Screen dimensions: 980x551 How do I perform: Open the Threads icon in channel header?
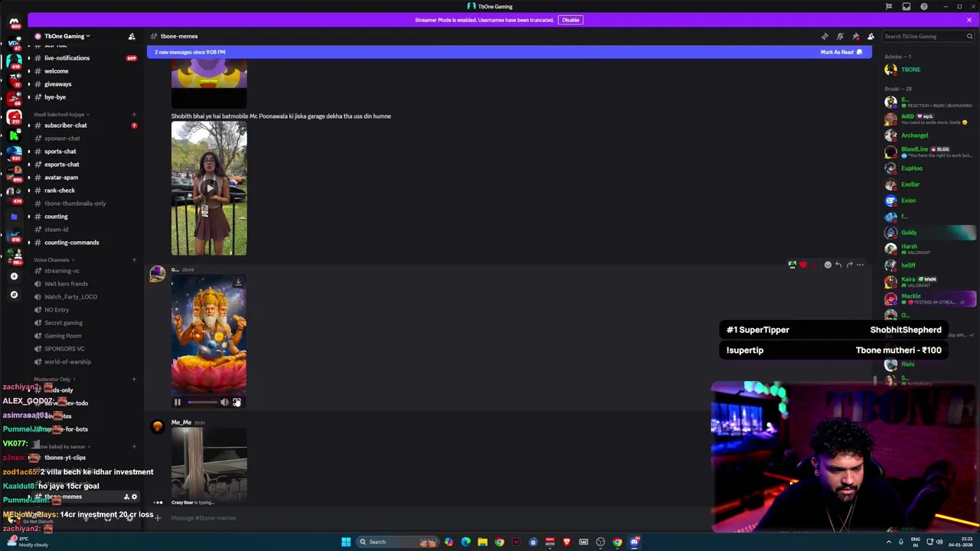[825, 36]
